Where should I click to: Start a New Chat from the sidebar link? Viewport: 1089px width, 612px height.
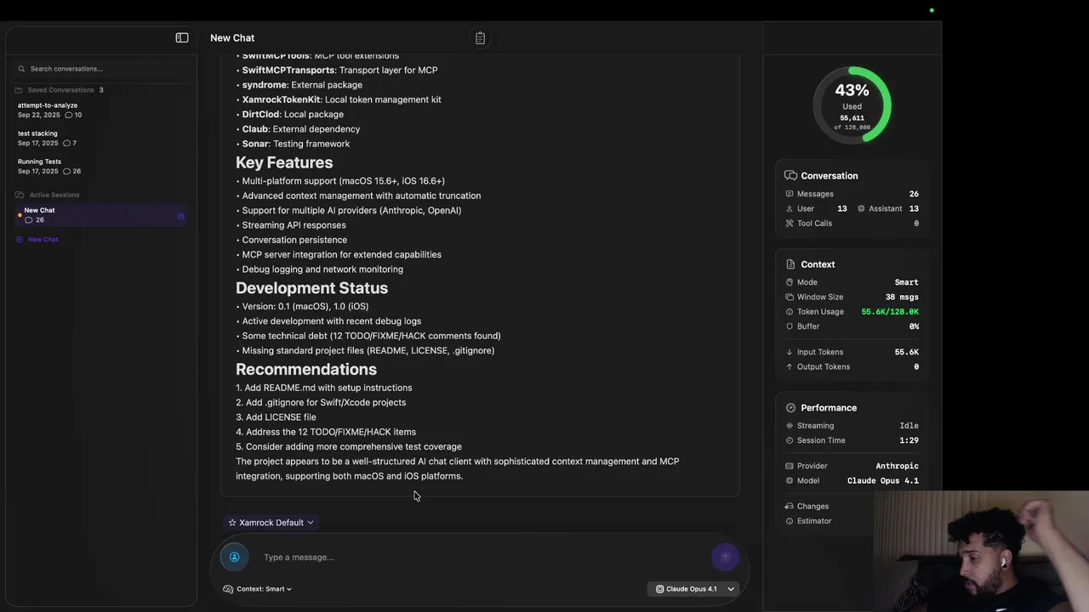tap(37, 240)
